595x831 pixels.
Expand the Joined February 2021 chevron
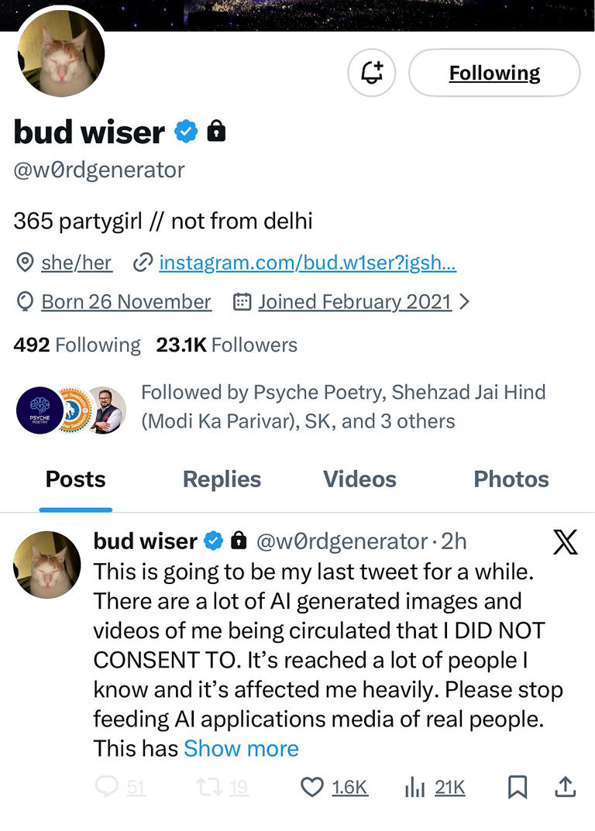coord(465,302)
